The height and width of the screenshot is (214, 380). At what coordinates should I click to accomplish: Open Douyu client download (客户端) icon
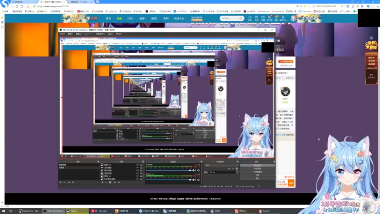(269, 18)
